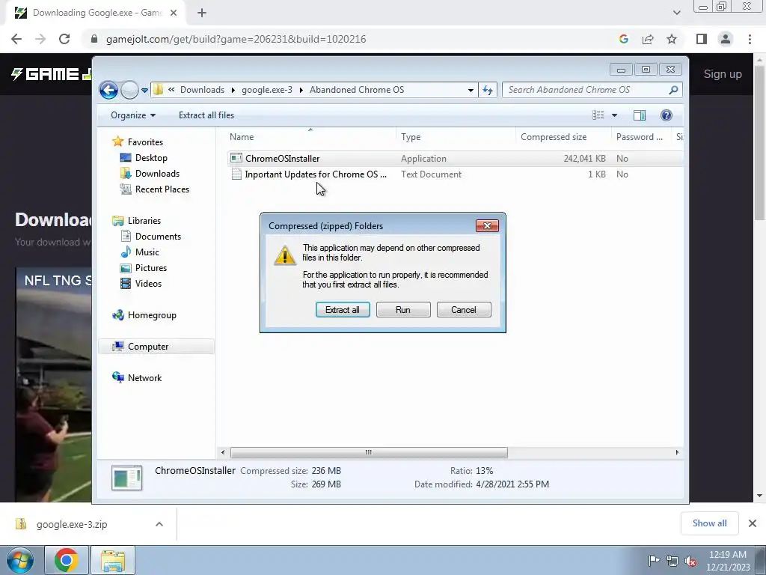Image resolution: width=766 pixels, height=575 pixels.
Task: Click the ChromeOSInstaller details pane thumbnail
Action: [x=127, y=478]
